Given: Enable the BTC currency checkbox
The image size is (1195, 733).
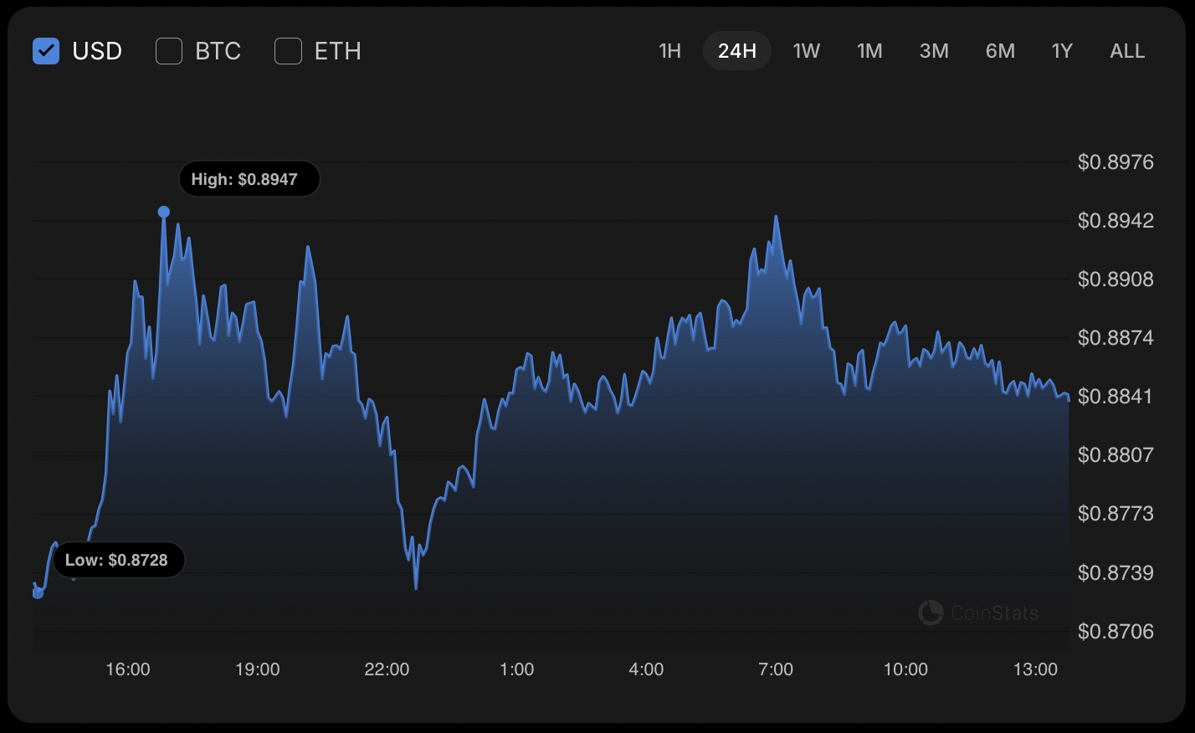Looking at the screenshot, I should click(x=169, y=51).
